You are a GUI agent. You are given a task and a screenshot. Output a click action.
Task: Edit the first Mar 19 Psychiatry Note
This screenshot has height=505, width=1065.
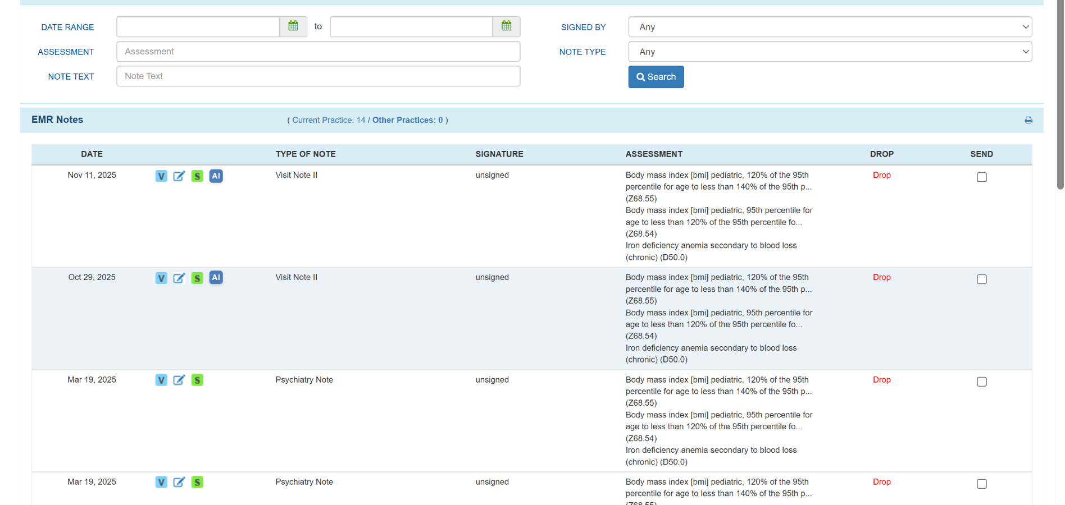(179, 380)
